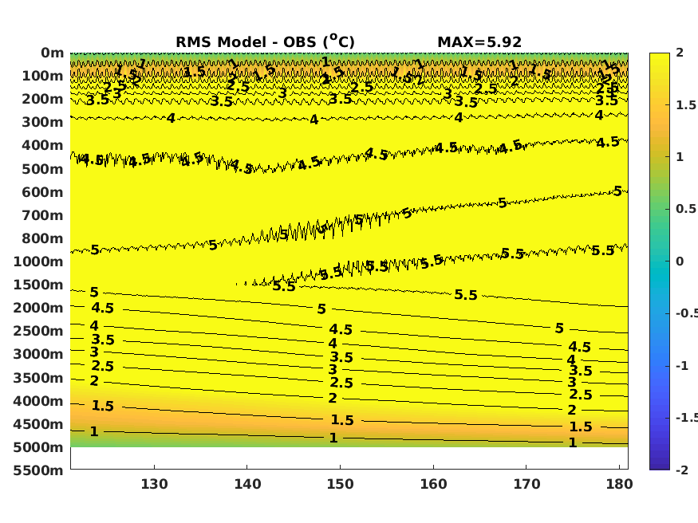Viewport: 698px width, 523px height.
Task: Click the '2500m' depth axis label
Action: 39,332
